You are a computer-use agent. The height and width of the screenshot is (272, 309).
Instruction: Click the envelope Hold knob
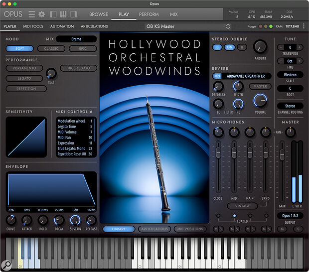(x=43, y=220)
